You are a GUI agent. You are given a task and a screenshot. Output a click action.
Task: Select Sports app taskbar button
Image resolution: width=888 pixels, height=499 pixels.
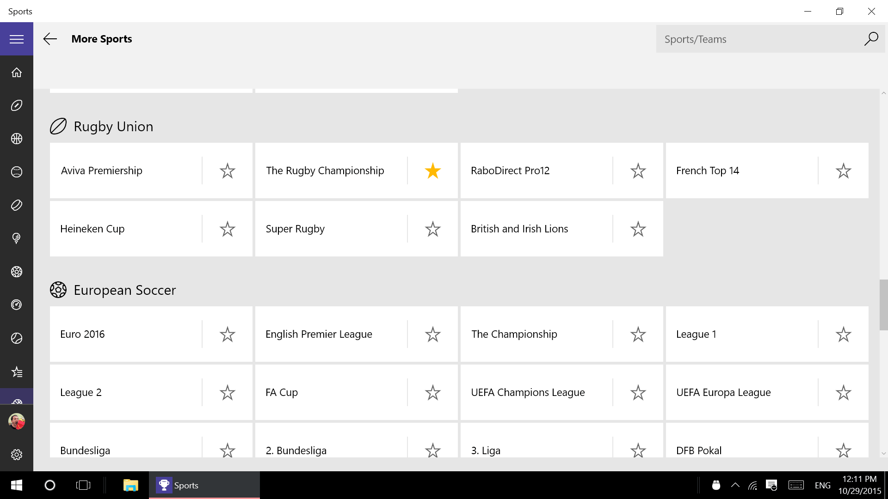tap(204, 485)
